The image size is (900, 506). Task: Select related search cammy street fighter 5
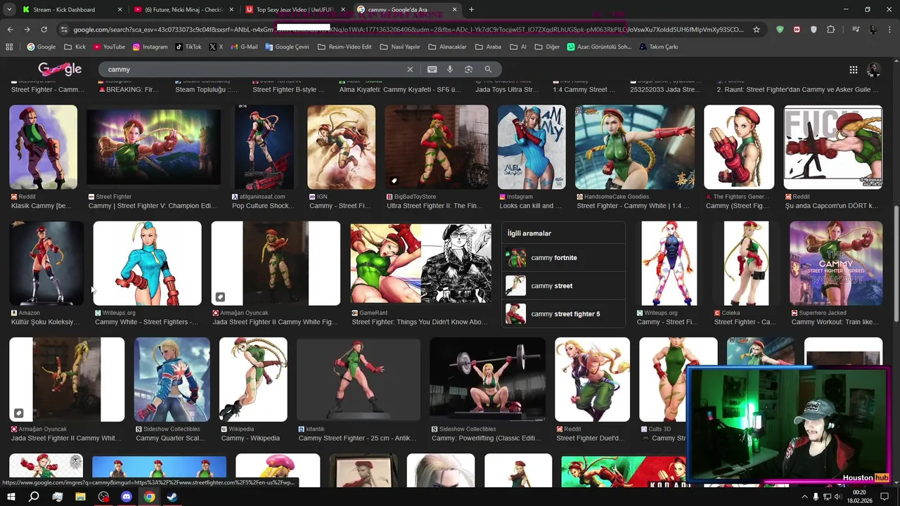pos(563,314)
